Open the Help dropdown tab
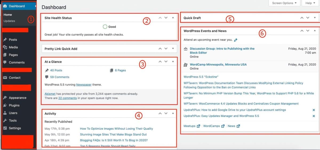 [x=310, y=3]
